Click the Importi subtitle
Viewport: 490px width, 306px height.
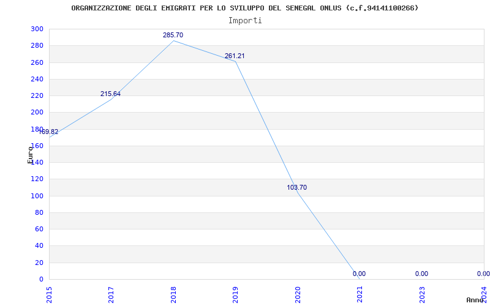point(245,21)
